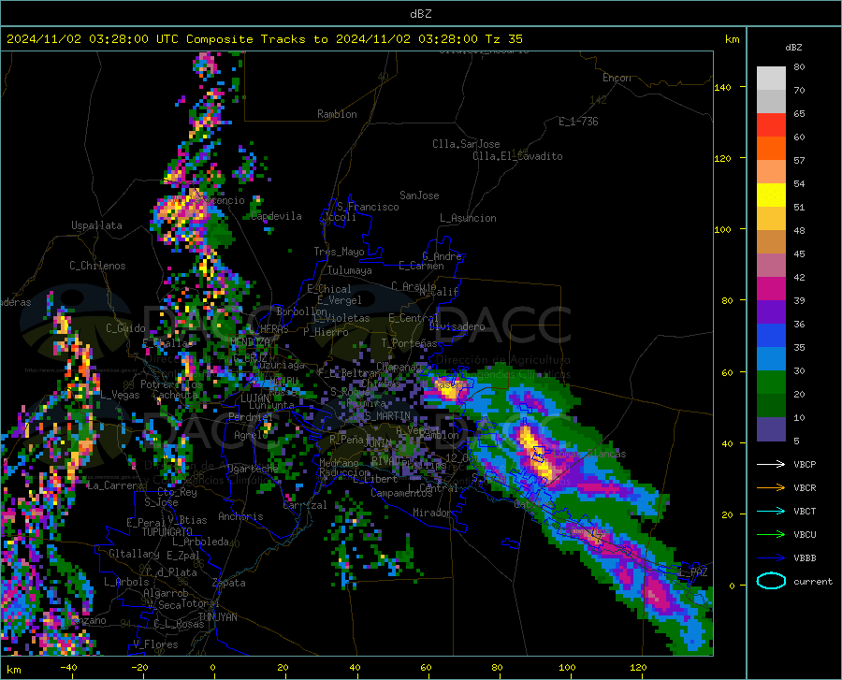This screenshot has width=842, height=680.
Task: Pick the dark orange 57-60 dBZ band
Action: coord(771,149)
